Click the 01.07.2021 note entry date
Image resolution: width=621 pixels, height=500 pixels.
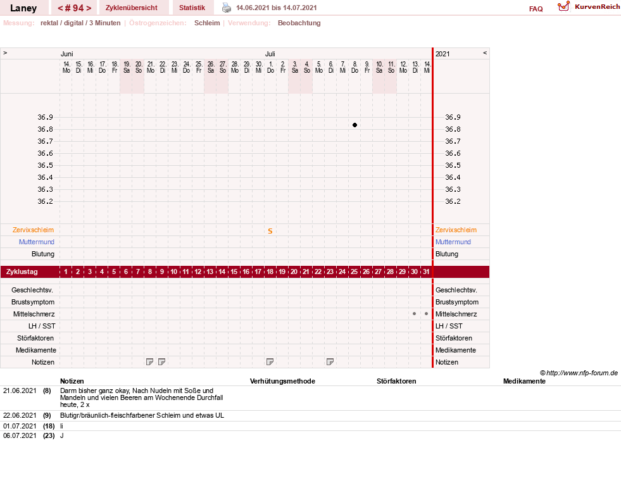(x=20, y=426)
